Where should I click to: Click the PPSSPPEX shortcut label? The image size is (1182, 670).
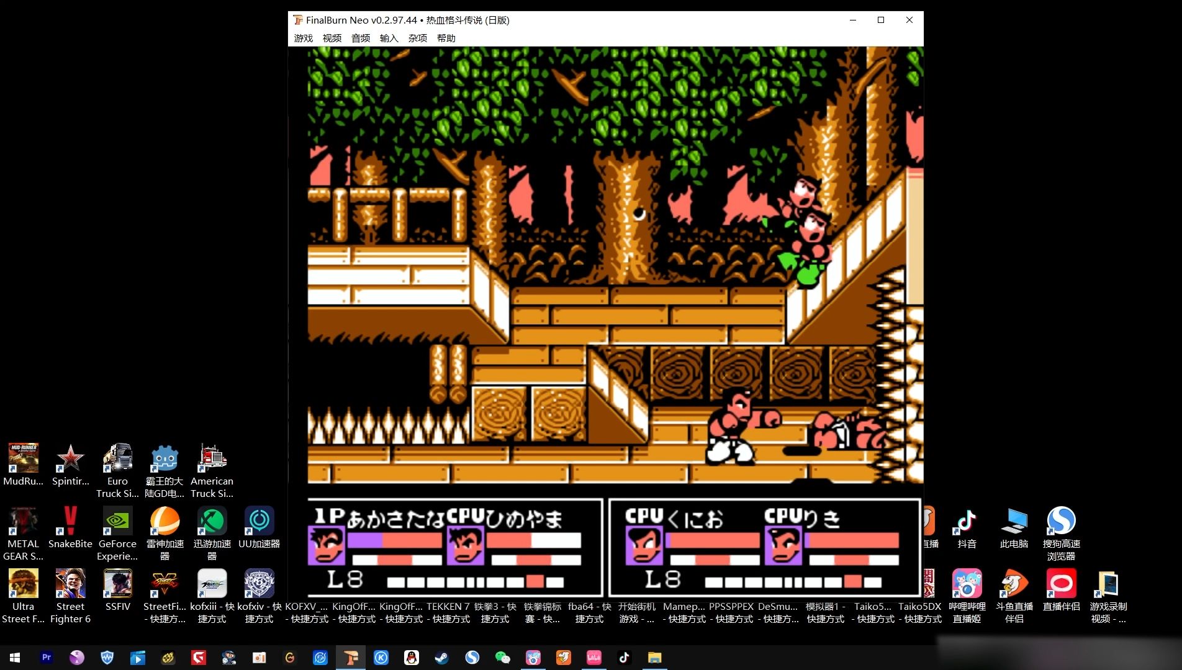[731, 612]
